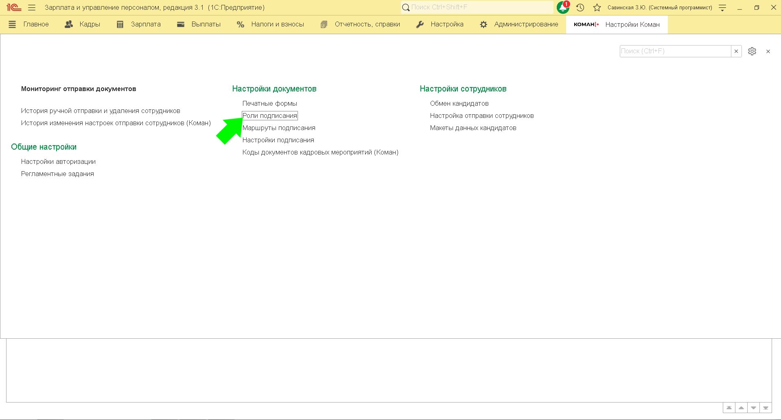781x420 pixels.
Task: Close the Настройки Коман panel
Action: click(768, 51)
